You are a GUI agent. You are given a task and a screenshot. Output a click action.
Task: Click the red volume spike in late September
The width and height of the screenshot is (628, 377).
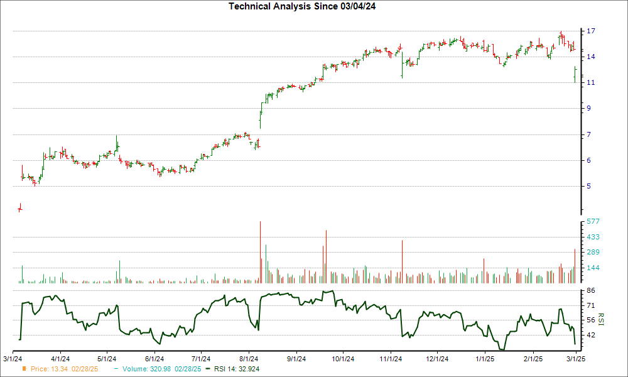tap(326, 257)
